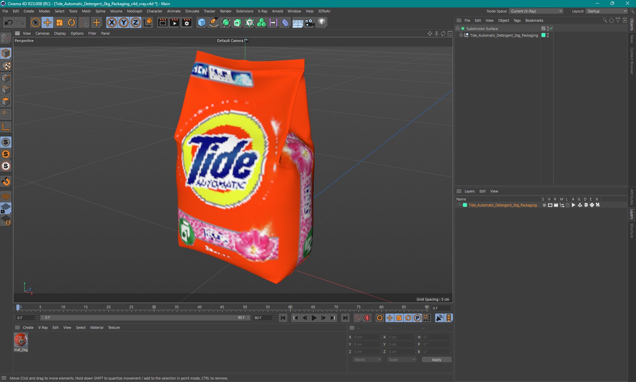This screenshot has height=382, width=636.
Task: Open the Subdivision Surface generator icon
Action: coord(226,23)
